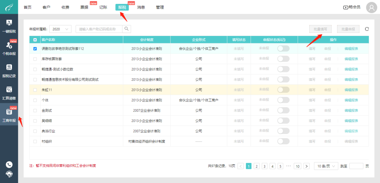Click the search magnifier icon
The width and height of the screenshot is (380, 183).
(127, 29)
